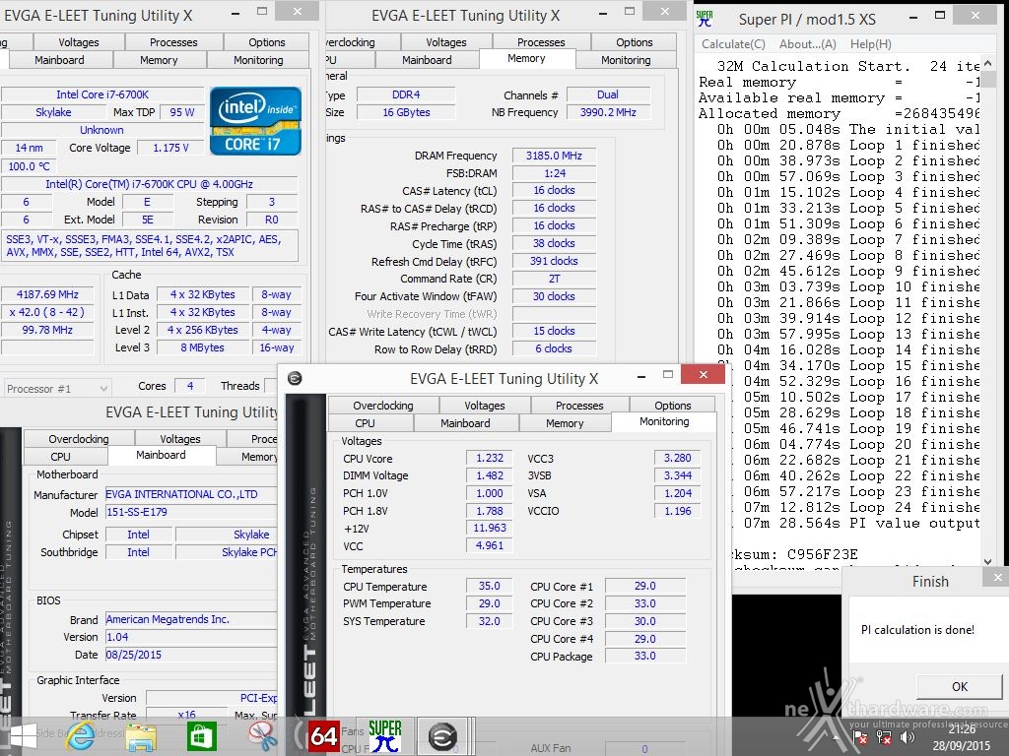Click Super PI scrollbar down arrow
Image resolution: width=1009 pixels, height=756 pixels.
click(987, 561)
